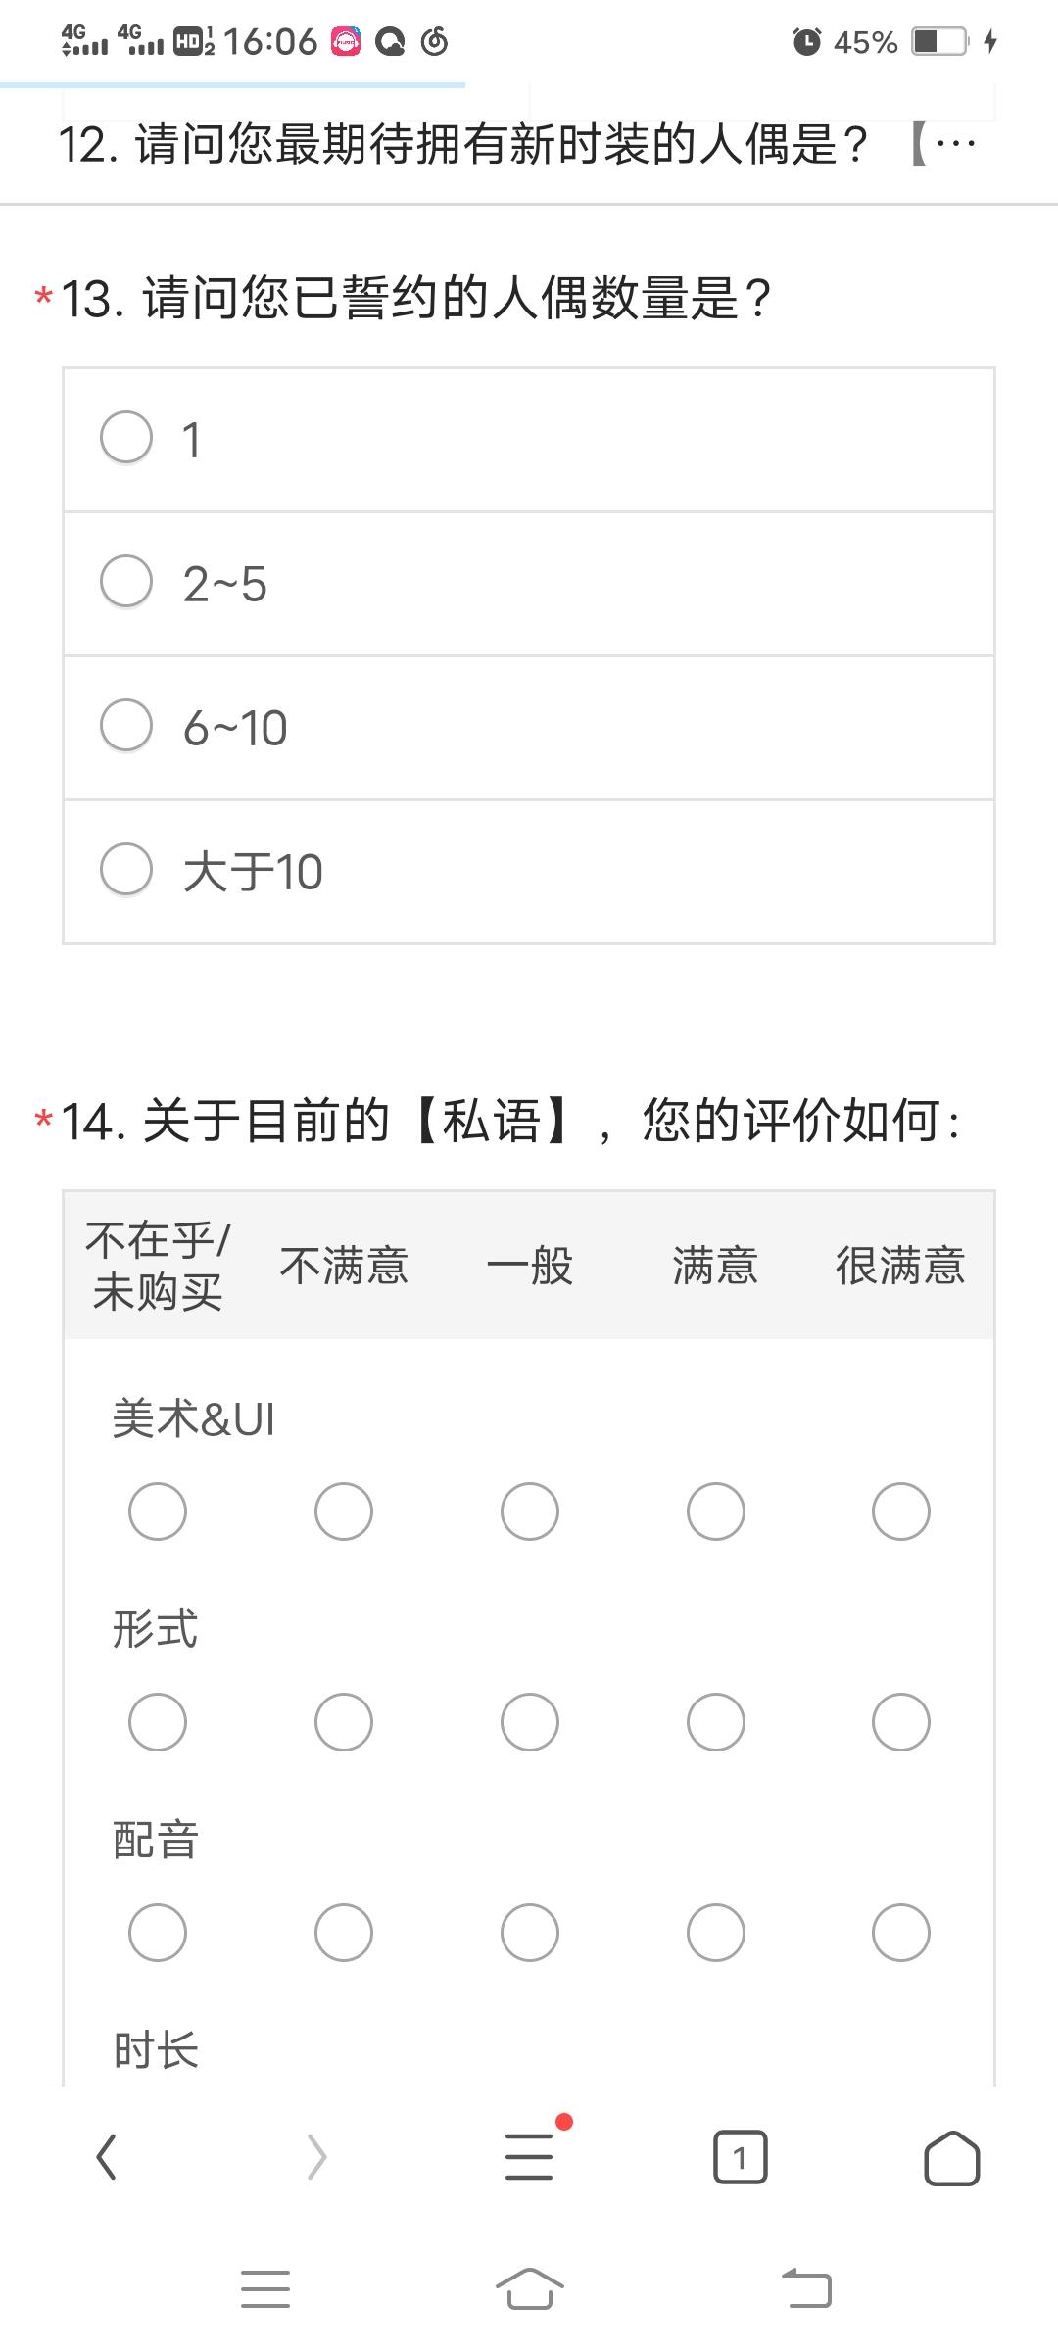This screenshot has width=1058, height=2351.
Task: Open Android recent apps menu button
Action: click(x=264, y=2289)
